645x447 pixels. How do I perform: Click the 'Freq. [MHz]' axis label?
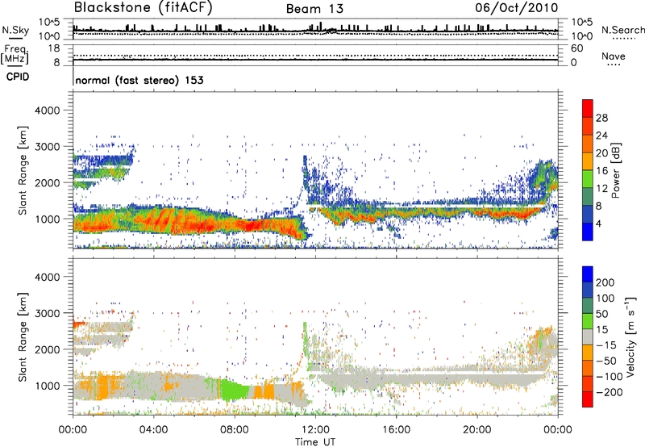click(x=15, y=55)
